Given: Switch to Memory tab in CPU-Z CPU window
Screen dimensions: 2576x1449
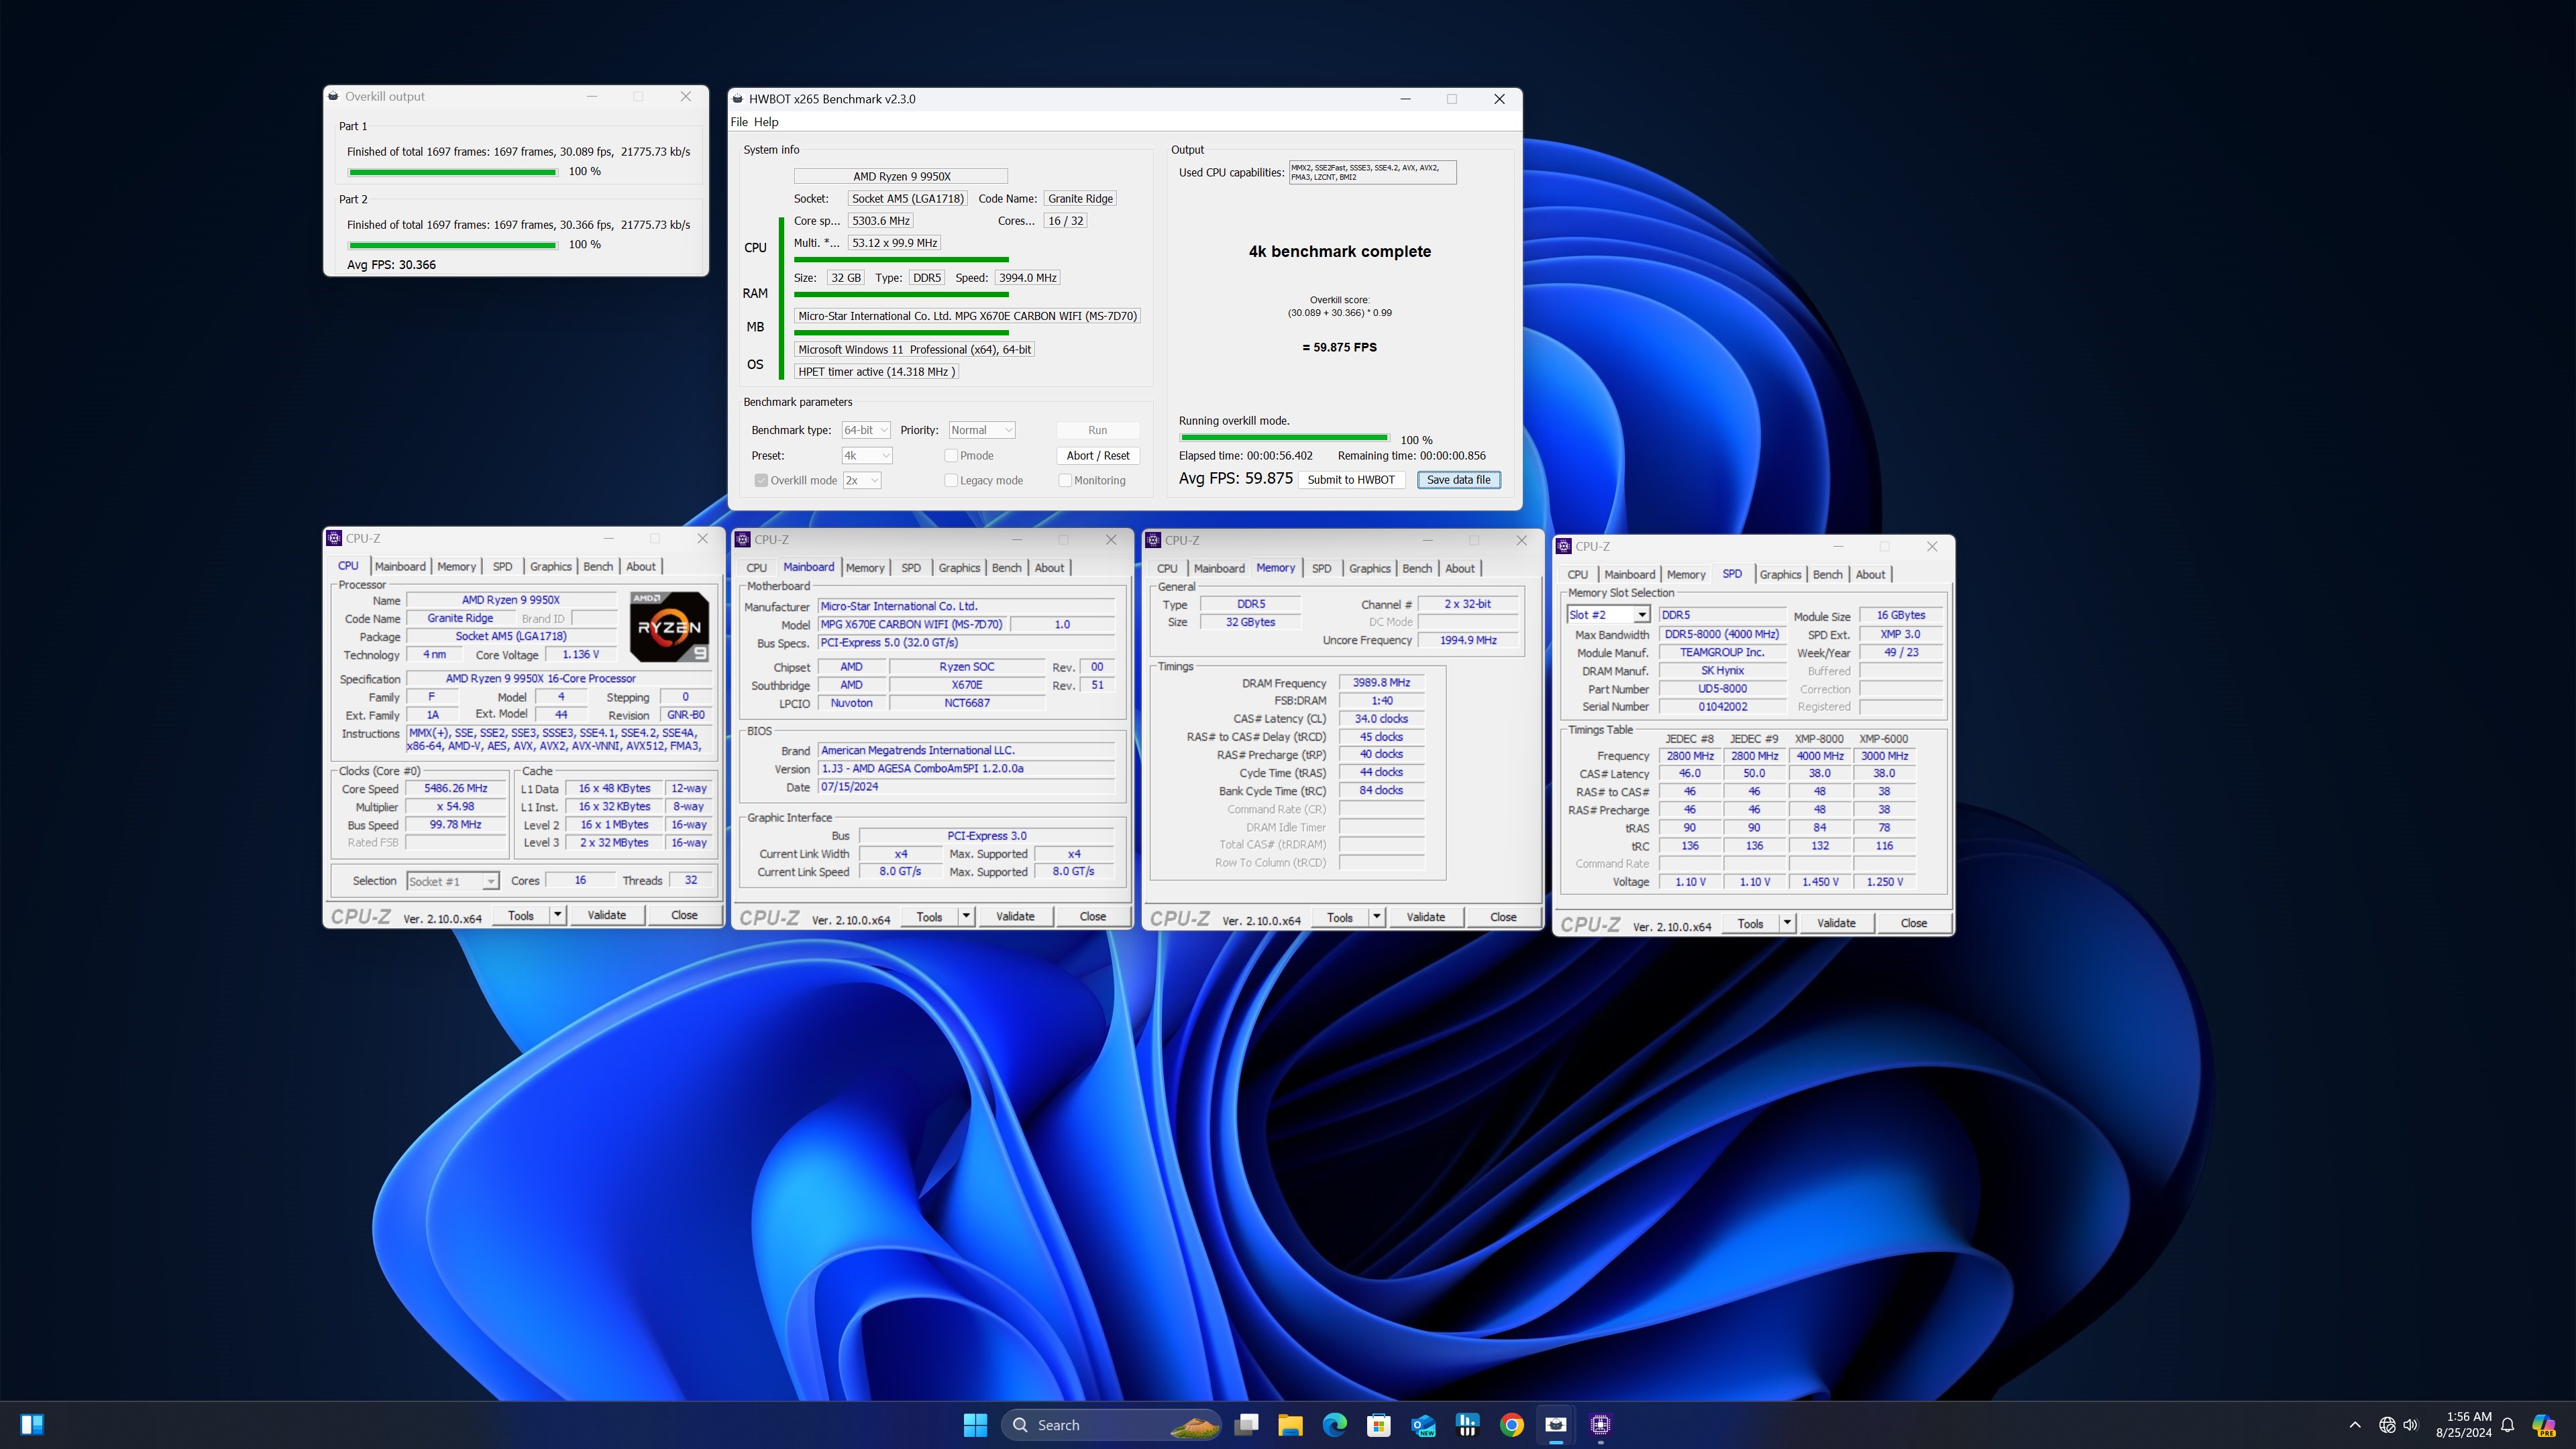Looking at the screenshot, I should click(456, 566).
